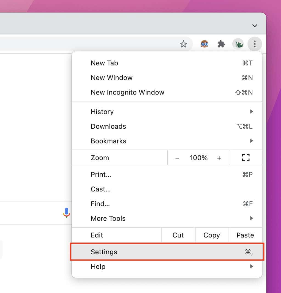The height and width of the screenshot is (293, 281).
Task: Open the Extensions puzzle piece icon
Action: pos(221,44)
